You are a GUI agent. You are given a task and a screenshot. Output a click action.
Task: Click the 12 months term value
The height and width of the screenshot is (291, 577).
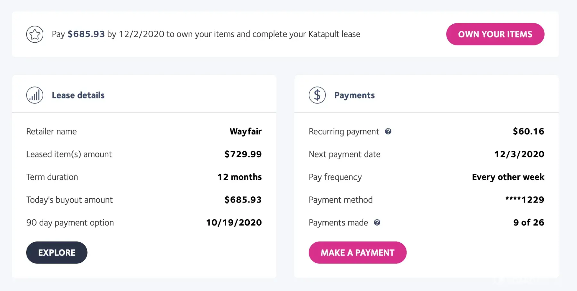coord(239,177)
